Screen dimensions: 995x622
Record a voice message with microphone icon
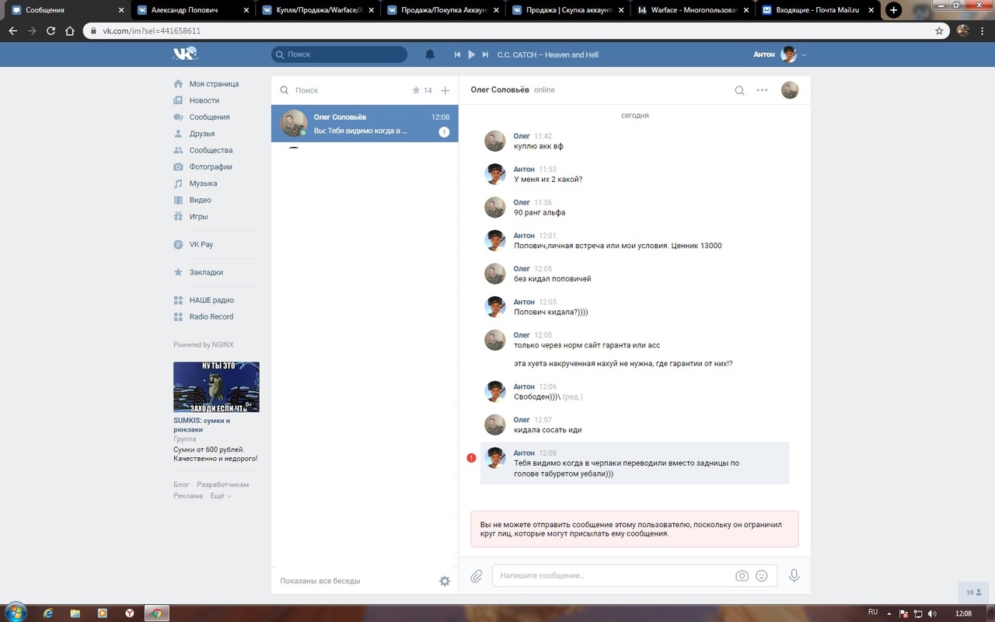[x=794, y=576]
